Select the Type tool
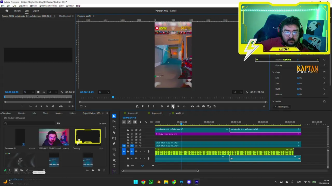Image resolution: width=332 pixels, height=186 pixels. 114,166
